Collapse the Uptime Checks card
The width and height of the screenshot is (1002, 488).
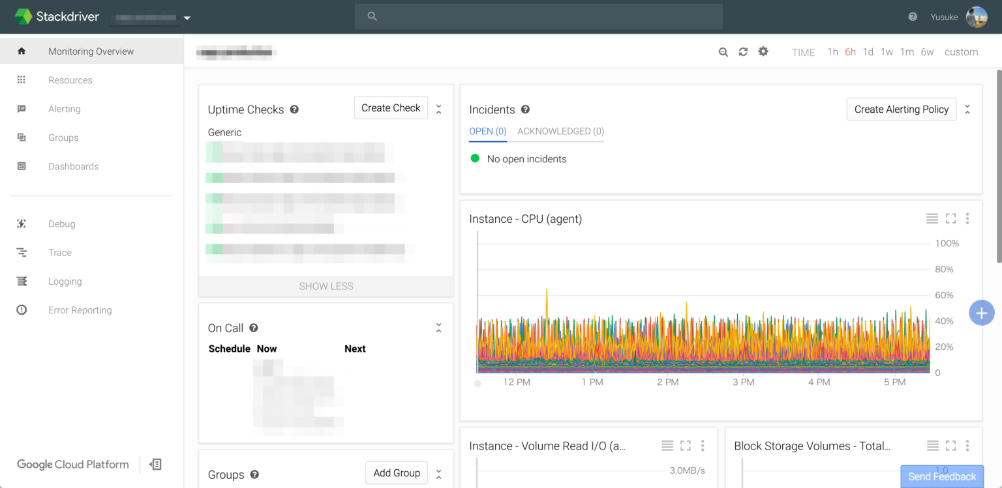pyautogui.click(x=438, y=108)
